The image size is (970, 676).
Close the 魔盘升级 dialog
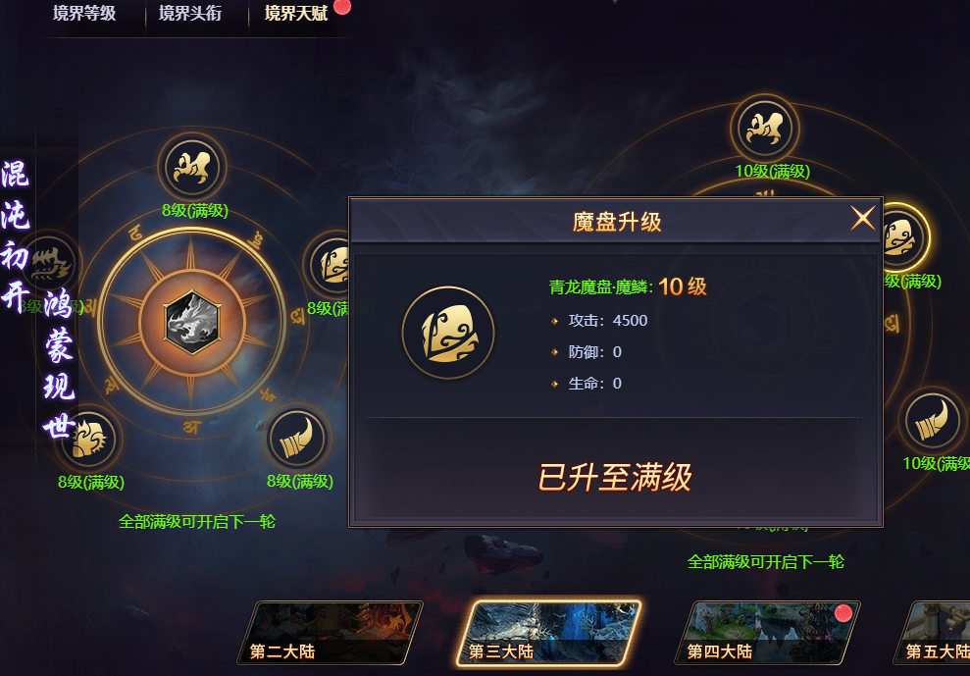coord(862,218)
